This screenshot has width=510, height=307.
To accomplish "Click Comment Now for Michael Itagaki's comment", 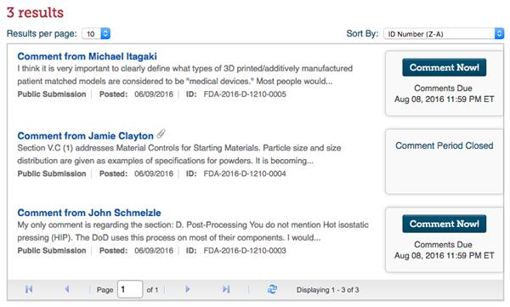I will pyautogui.click(x=445, y=67).
